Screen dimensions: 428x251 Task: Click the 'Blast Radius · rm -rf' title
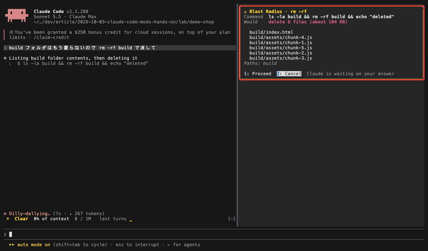[278, 11]
